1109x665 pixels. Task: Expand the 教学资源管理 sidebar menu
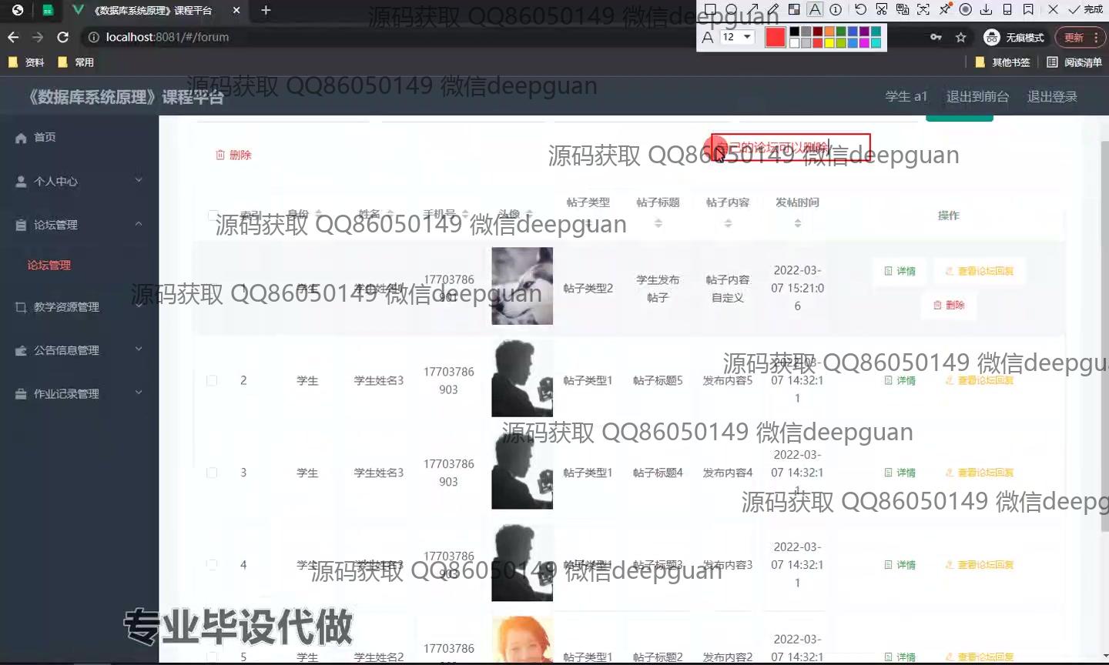pos(79,306)
